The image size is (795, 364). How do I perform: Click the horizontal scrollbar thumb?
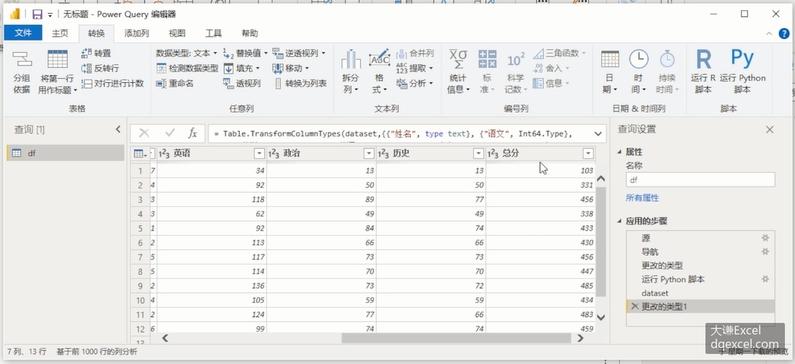point(456,338)
